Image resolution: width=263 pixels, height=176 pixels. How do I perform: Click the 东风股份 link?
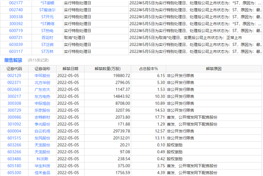(42, 138)
